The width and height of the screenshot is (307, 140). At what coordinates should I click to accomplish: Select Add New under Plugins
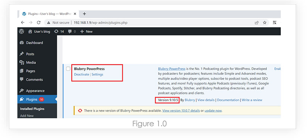point(27,116)
